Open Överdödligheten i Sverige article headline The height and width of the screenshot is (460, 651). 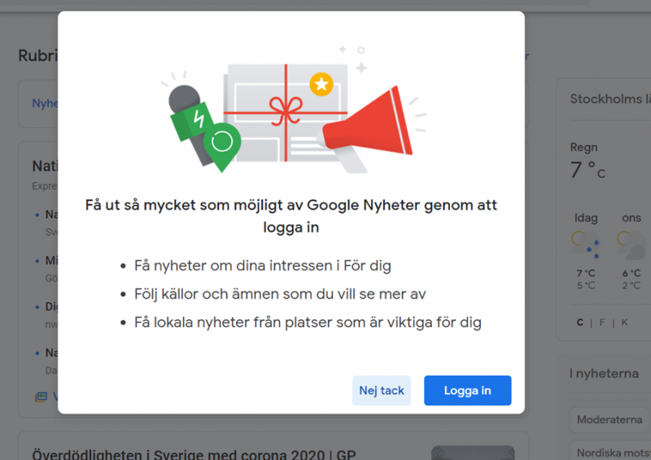tap(194, 454)
